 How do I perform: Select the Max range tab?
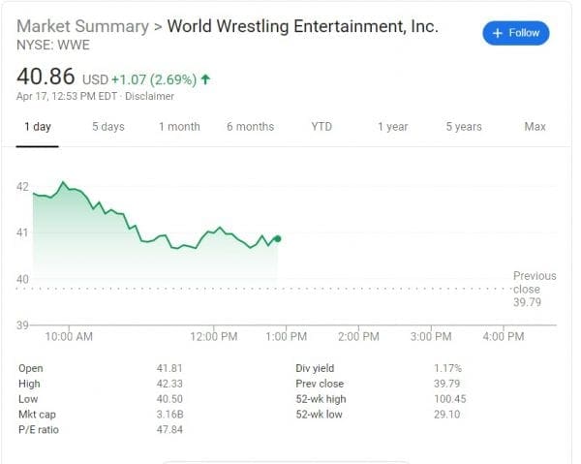click(535, 127)
